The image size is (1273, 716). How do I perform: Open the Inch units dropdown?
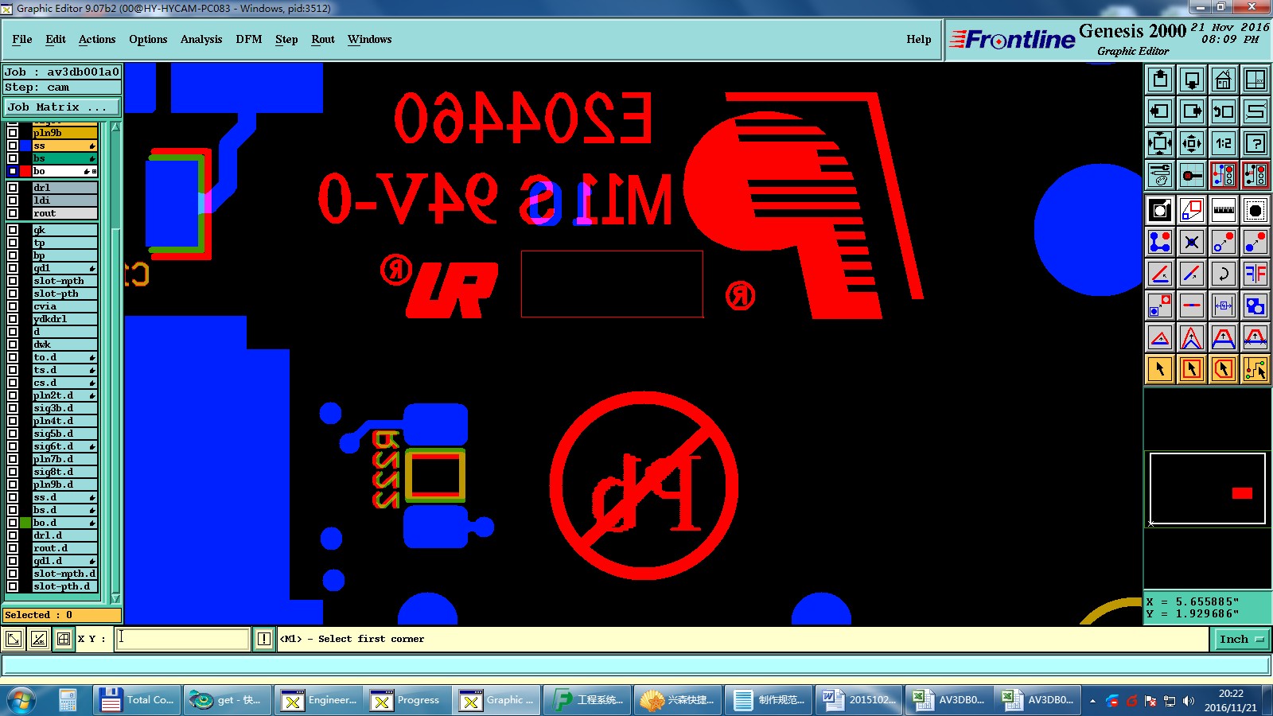click(x=1242, y=639)
